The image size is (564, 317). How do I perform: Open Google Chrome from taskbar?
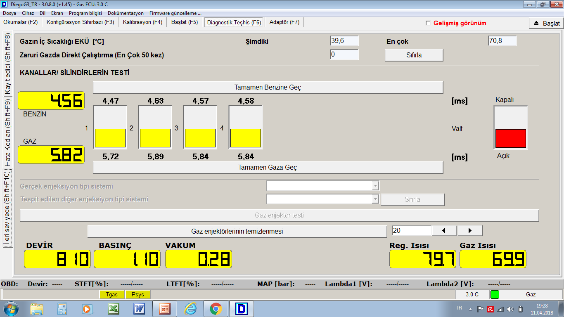point(216,309)
